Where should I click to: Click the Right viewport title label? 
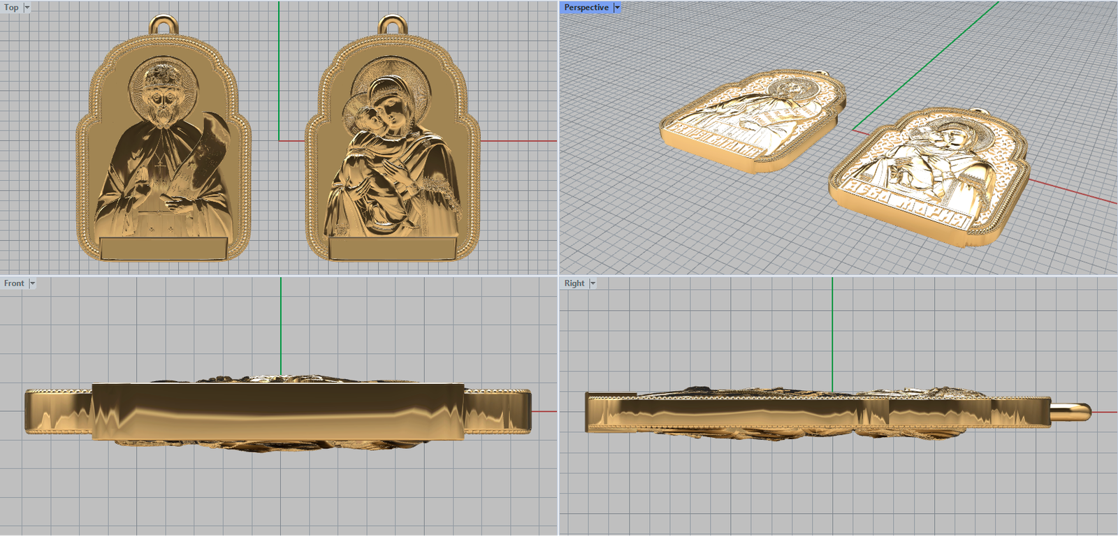point(574,283)
